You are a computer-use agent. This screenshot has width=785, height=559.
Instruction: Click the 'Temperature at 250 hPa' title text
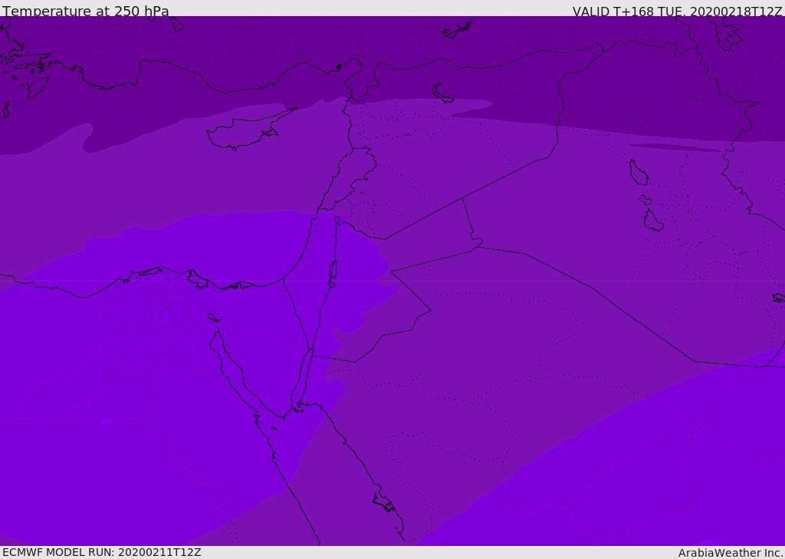(x=86, y=11)
